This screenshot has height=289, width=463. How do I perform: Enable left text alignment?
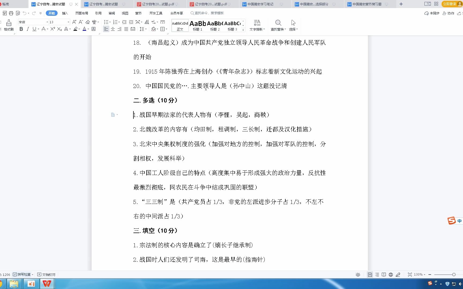click(x=106, y=29)
